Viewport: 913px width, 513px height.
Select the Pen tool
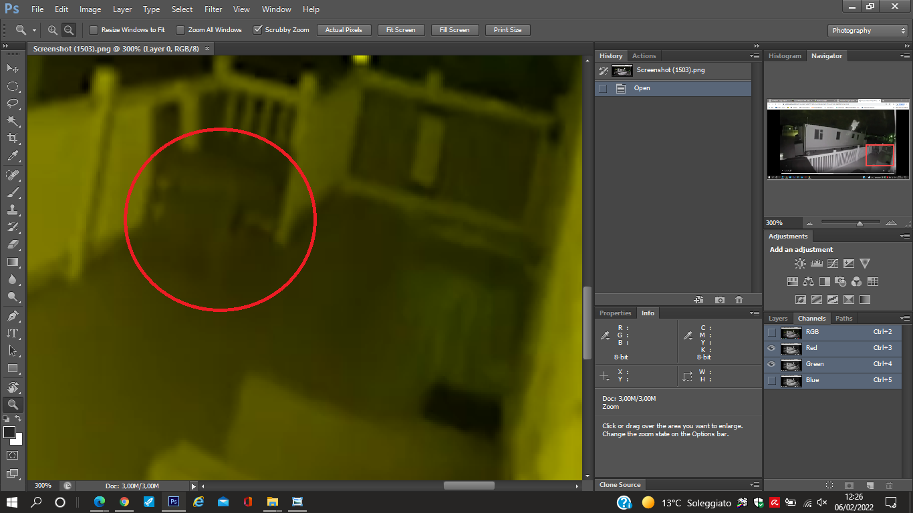coord(12,315)
